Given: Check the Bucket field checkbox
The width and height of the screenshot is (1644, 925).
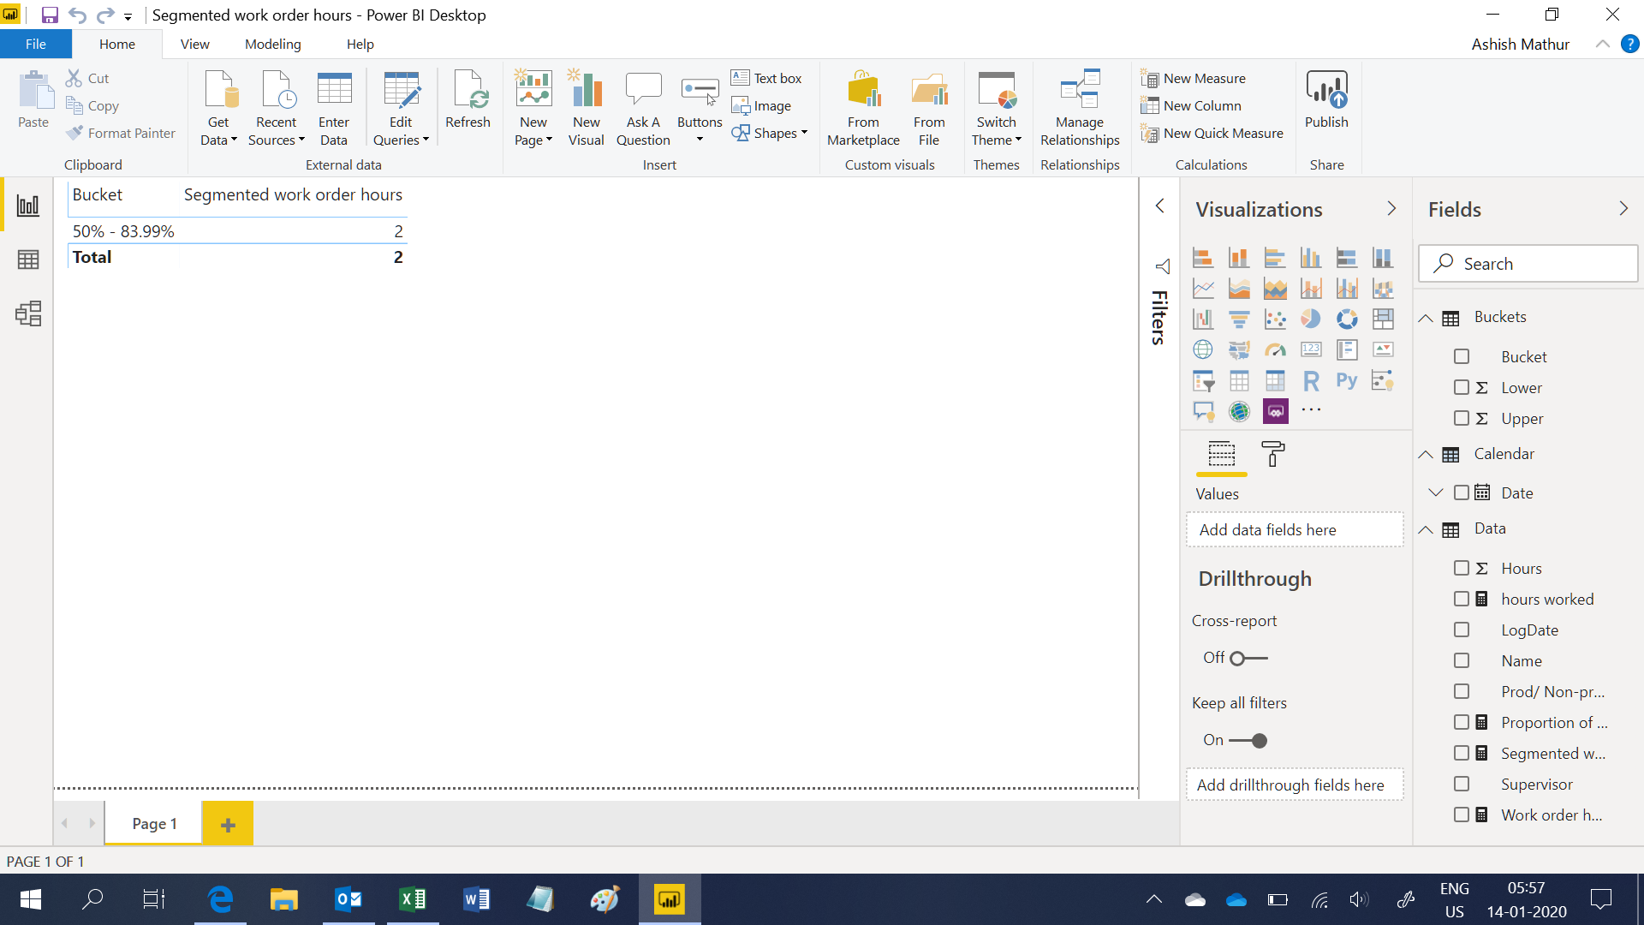Looking at the screenshot, I should pos(1462,356).
